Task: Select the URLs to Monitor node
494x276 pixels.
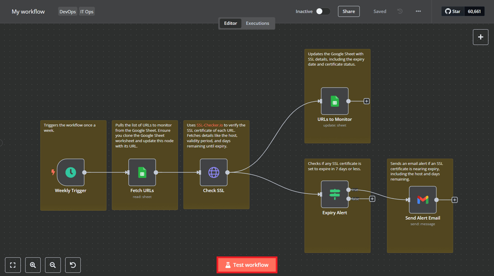Action: point(335,101)
